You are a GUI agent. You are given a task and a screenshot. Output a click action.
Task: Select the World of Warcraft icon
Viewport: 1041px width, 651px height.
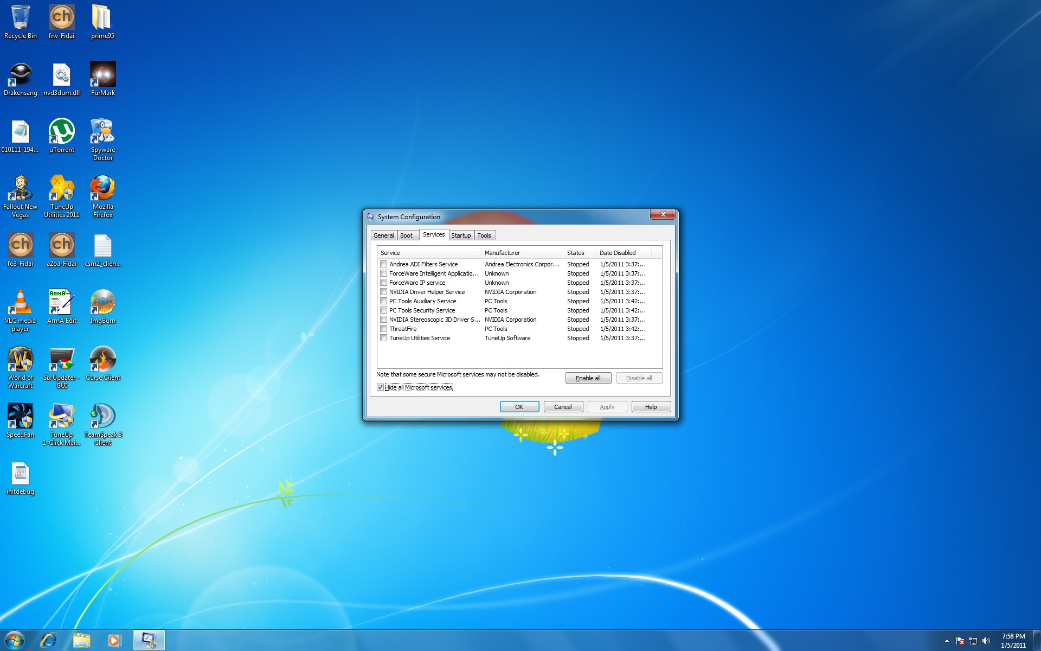coord(21,368)
